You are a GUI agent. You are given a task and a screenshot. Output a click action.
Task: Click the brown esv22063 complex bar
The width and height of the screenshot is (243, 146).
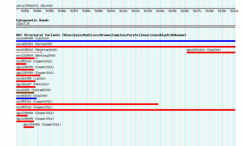pos(25,93)
